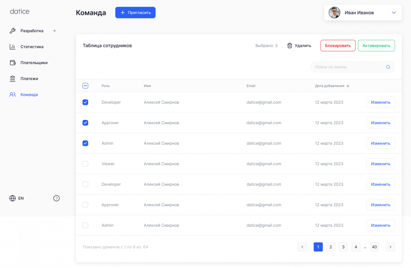Open the Разработка menu section
Image resolution: width=411 pixels, height=268 pixels.
point(32,31)
